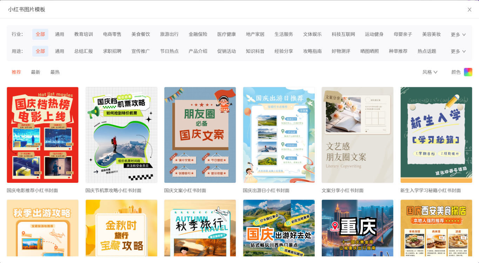Select 全部 in the 用途 row
479x263 pixels.
tap(40, 51)
